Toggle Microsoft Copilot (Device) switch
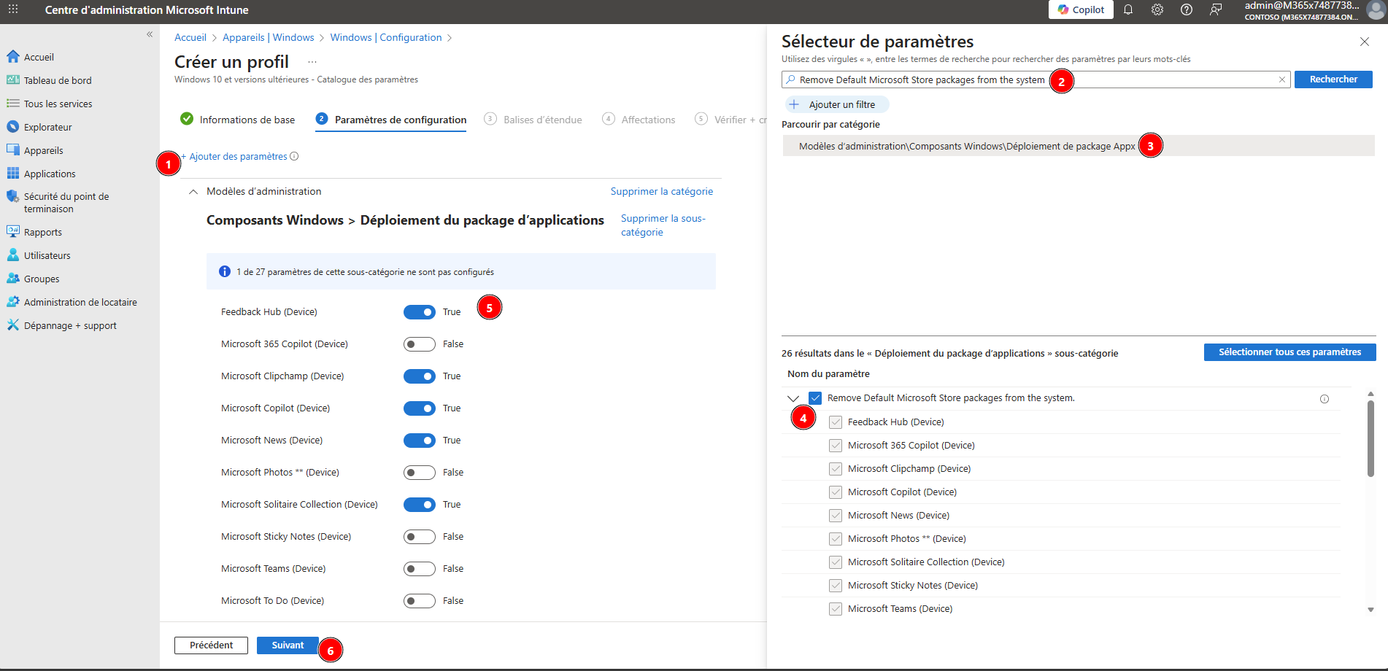Image resolution: width=1388 pixels, height=671 pixels. (x=420, y=408)
